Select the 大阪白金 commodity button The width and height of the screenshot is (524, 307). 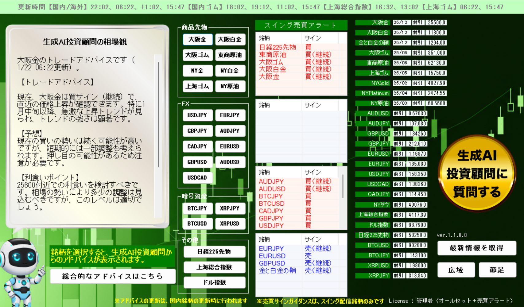click(x=230, y=39)
